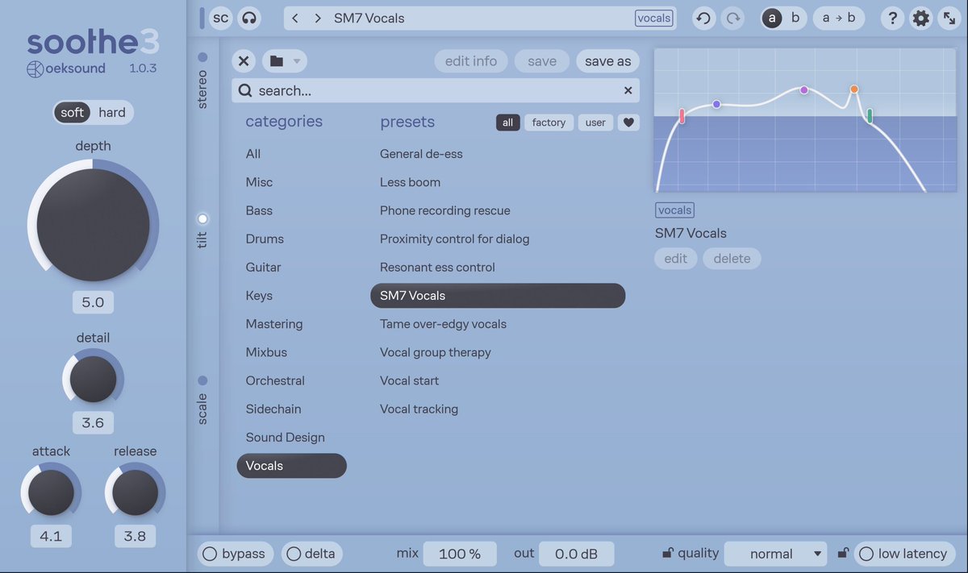
Task: Click the undo arrow icon
Action: pyautogui.click(x=703, y=18)
